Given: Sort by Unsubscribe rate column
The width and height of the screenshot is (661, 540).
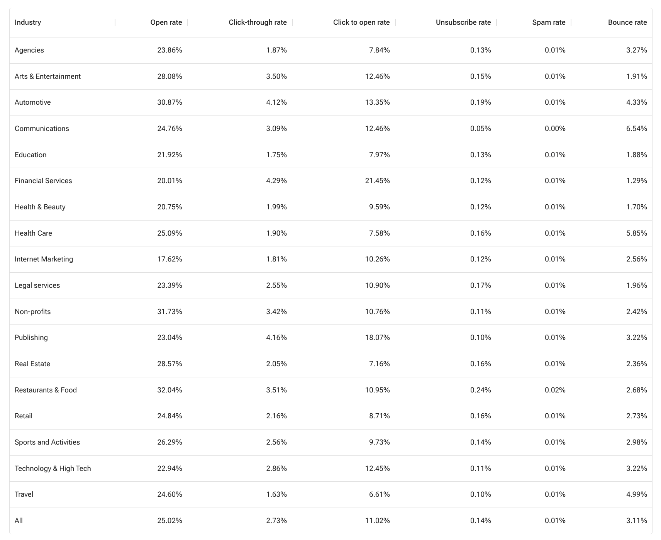Looking at the screenshot, I should [x=463, y=22].
